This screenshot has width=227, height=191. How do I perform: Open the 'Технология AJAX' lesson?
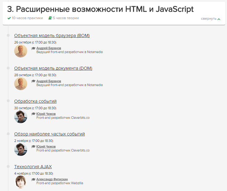(33, 167)
